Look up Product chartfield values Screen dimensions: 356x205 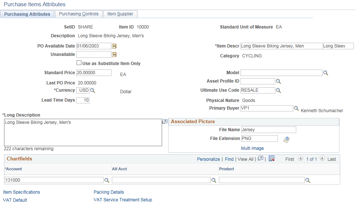308,181
